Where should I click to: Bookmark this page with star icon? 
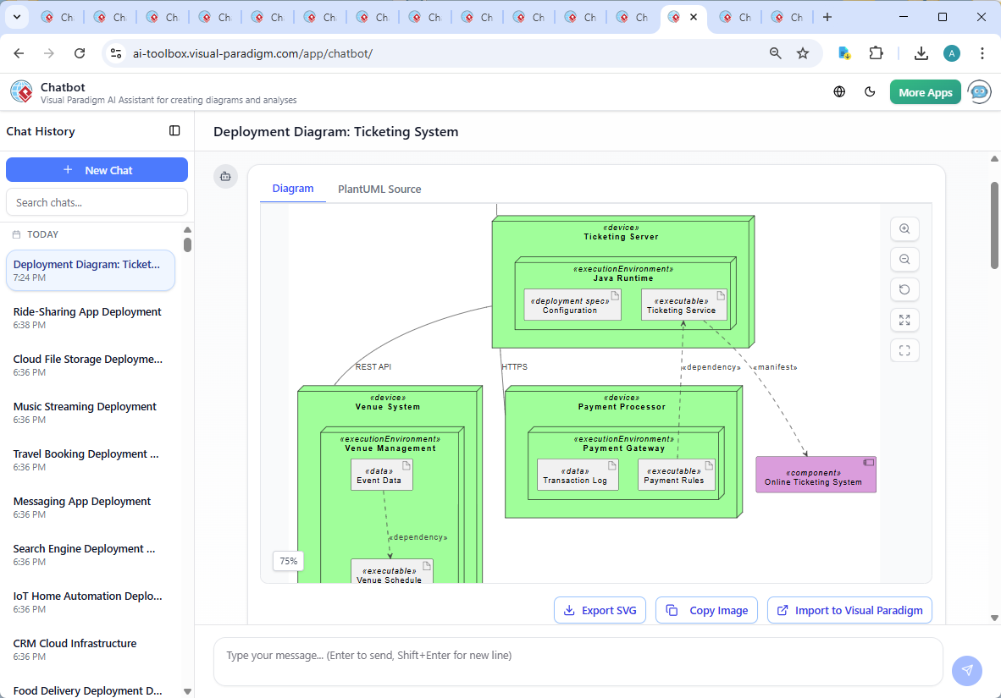pos(803,53)
